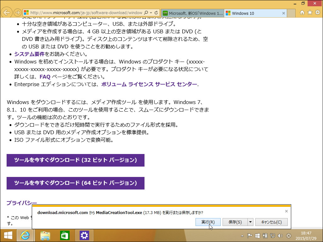The height and width of the screenshot is (242, 323).
Task: Click 保存(S) to save the file
Action: [235, 222]
